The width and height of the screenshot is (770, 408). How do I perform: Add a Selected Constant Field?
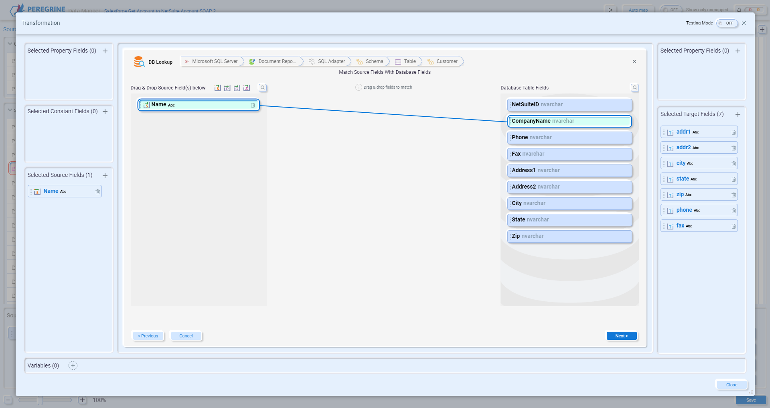pyautogui.click(x=105, y=112)
